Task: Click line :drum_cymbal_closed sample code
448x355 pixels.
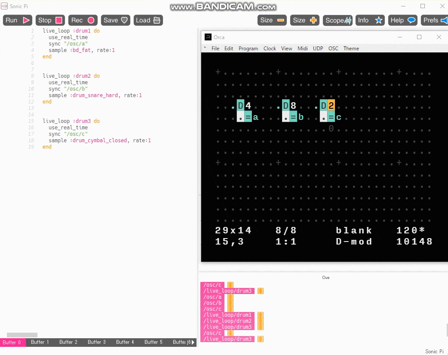Action: pyautogui.click(x=99, y=141)
